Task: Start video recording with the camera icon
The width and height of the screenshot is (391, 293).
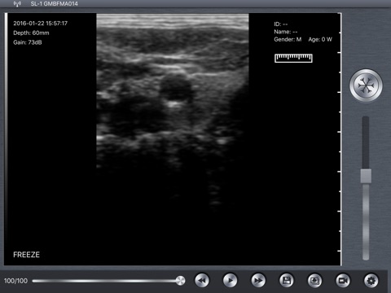Action: (343, 280)
